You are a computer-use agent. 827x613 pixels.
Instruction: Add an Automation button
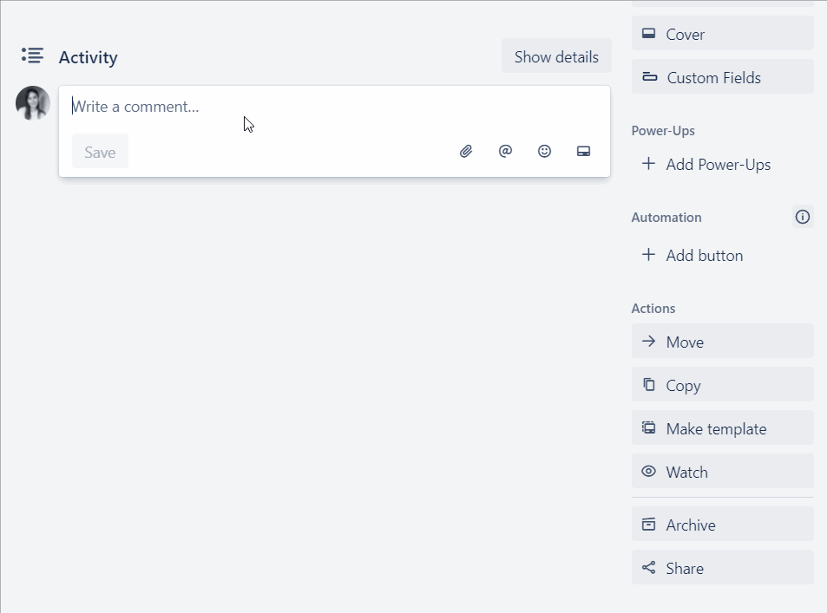704,255
